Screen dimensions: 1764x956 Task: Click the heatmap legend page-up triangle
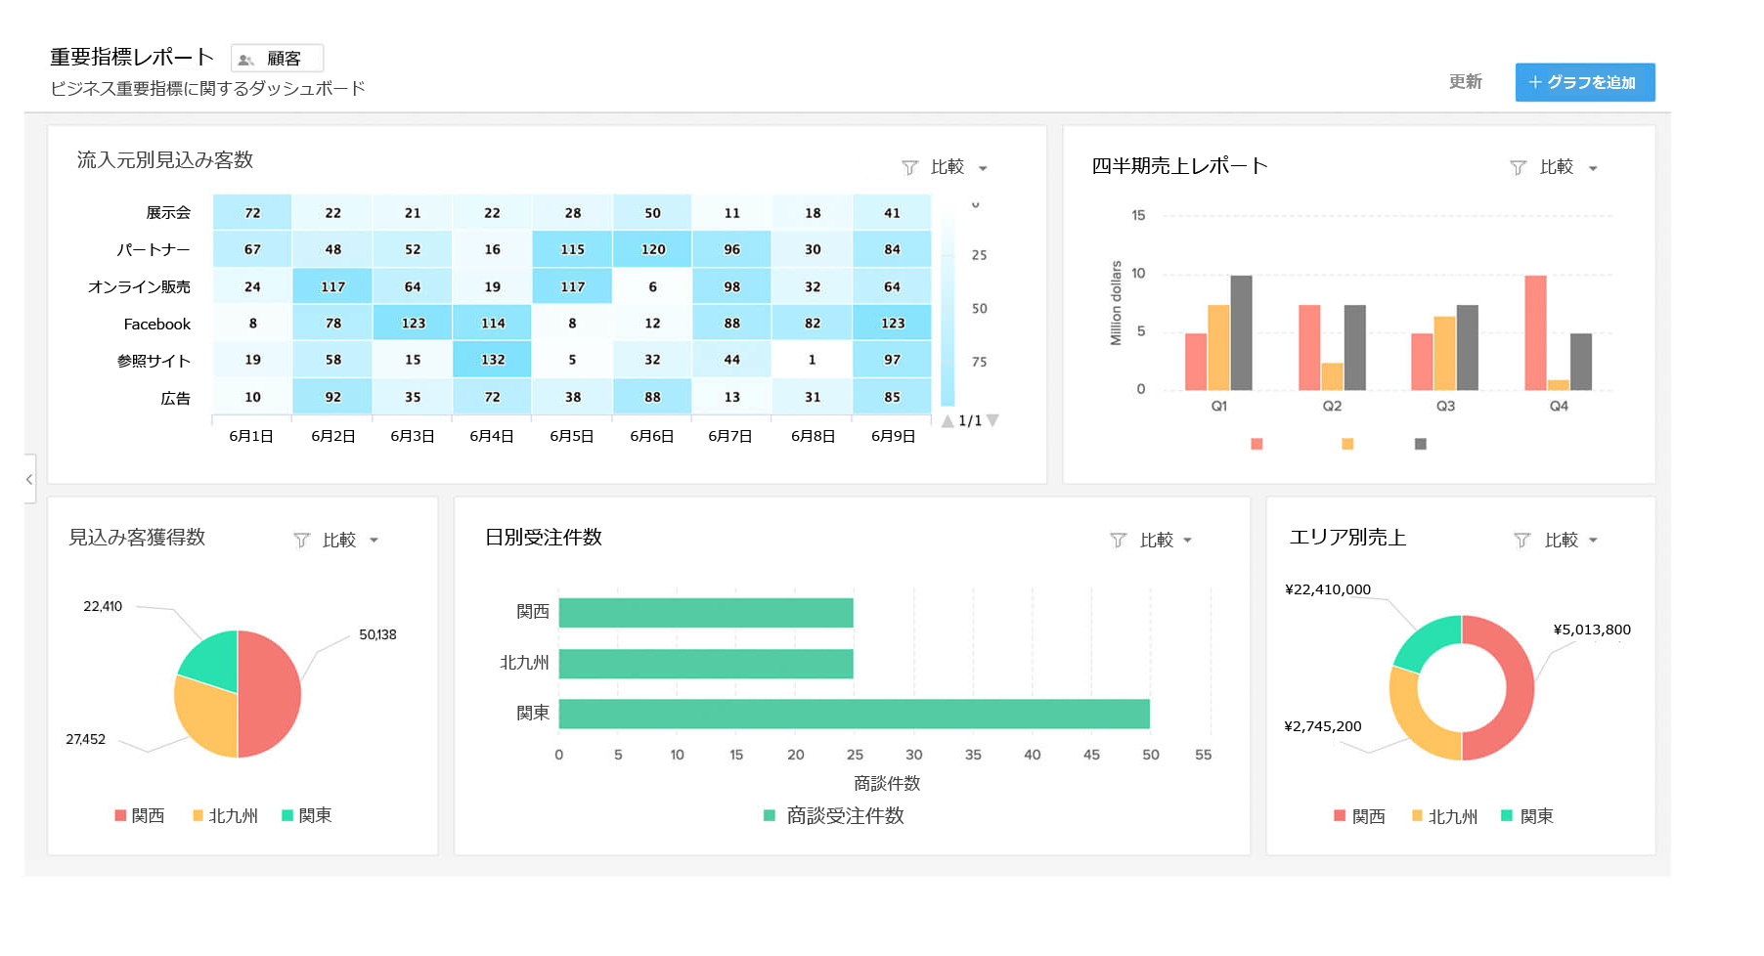coord(947,421)
